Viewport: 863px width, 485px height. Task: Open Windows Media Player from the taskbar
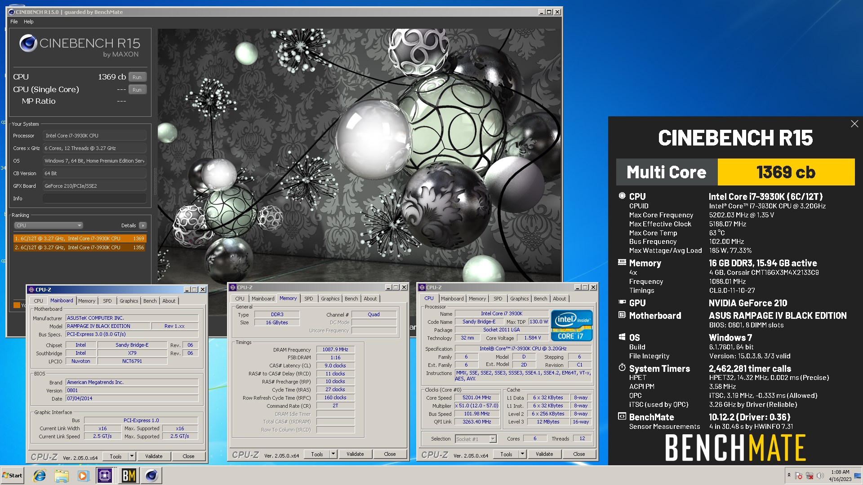[x=83, y=476]
